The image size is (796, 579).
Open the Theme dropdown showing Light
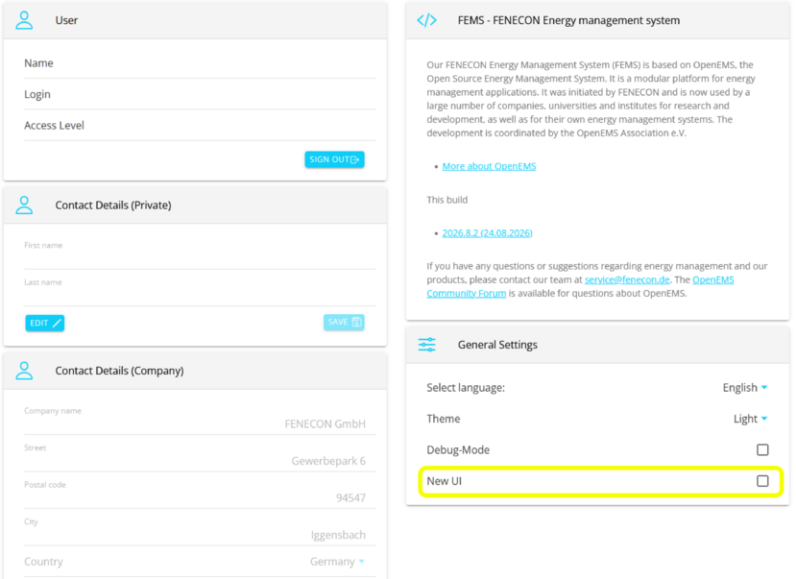pos(750,419)
